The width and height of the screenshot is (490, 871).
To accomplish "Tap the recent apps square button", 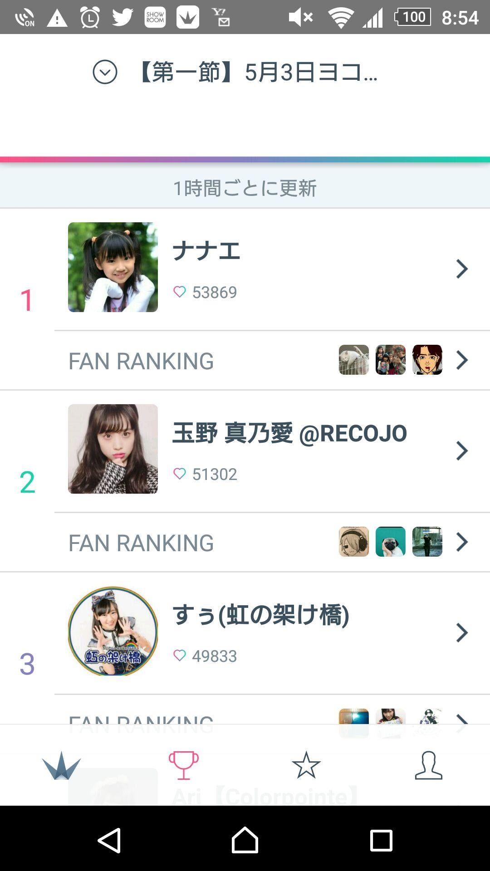I will pyautogui.click(x=381, y=841).
